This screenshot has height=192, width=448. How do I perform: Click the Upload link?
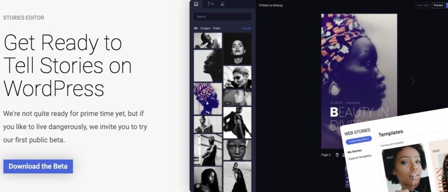[246, 28]
